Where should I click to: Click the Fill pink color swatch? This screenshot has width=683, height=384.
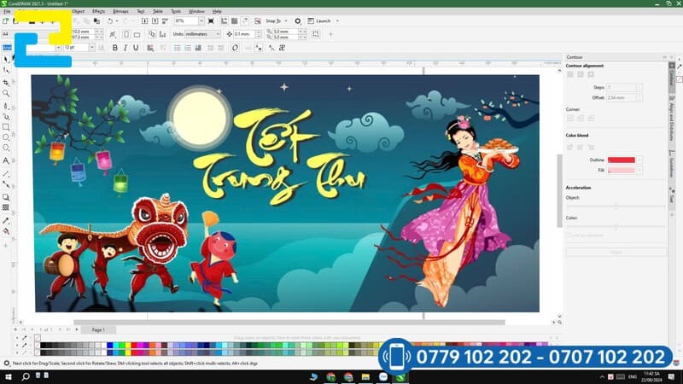(622, 170)
